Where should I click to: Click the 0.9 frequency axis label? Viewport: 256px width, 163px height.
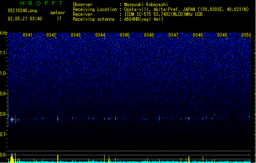pos(3,94)
